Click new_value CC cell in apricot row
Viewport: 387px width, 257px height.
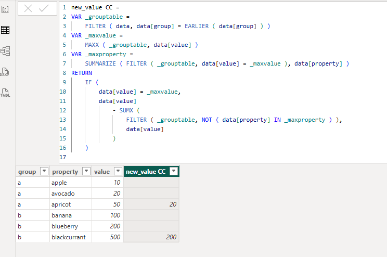(151, 204)
